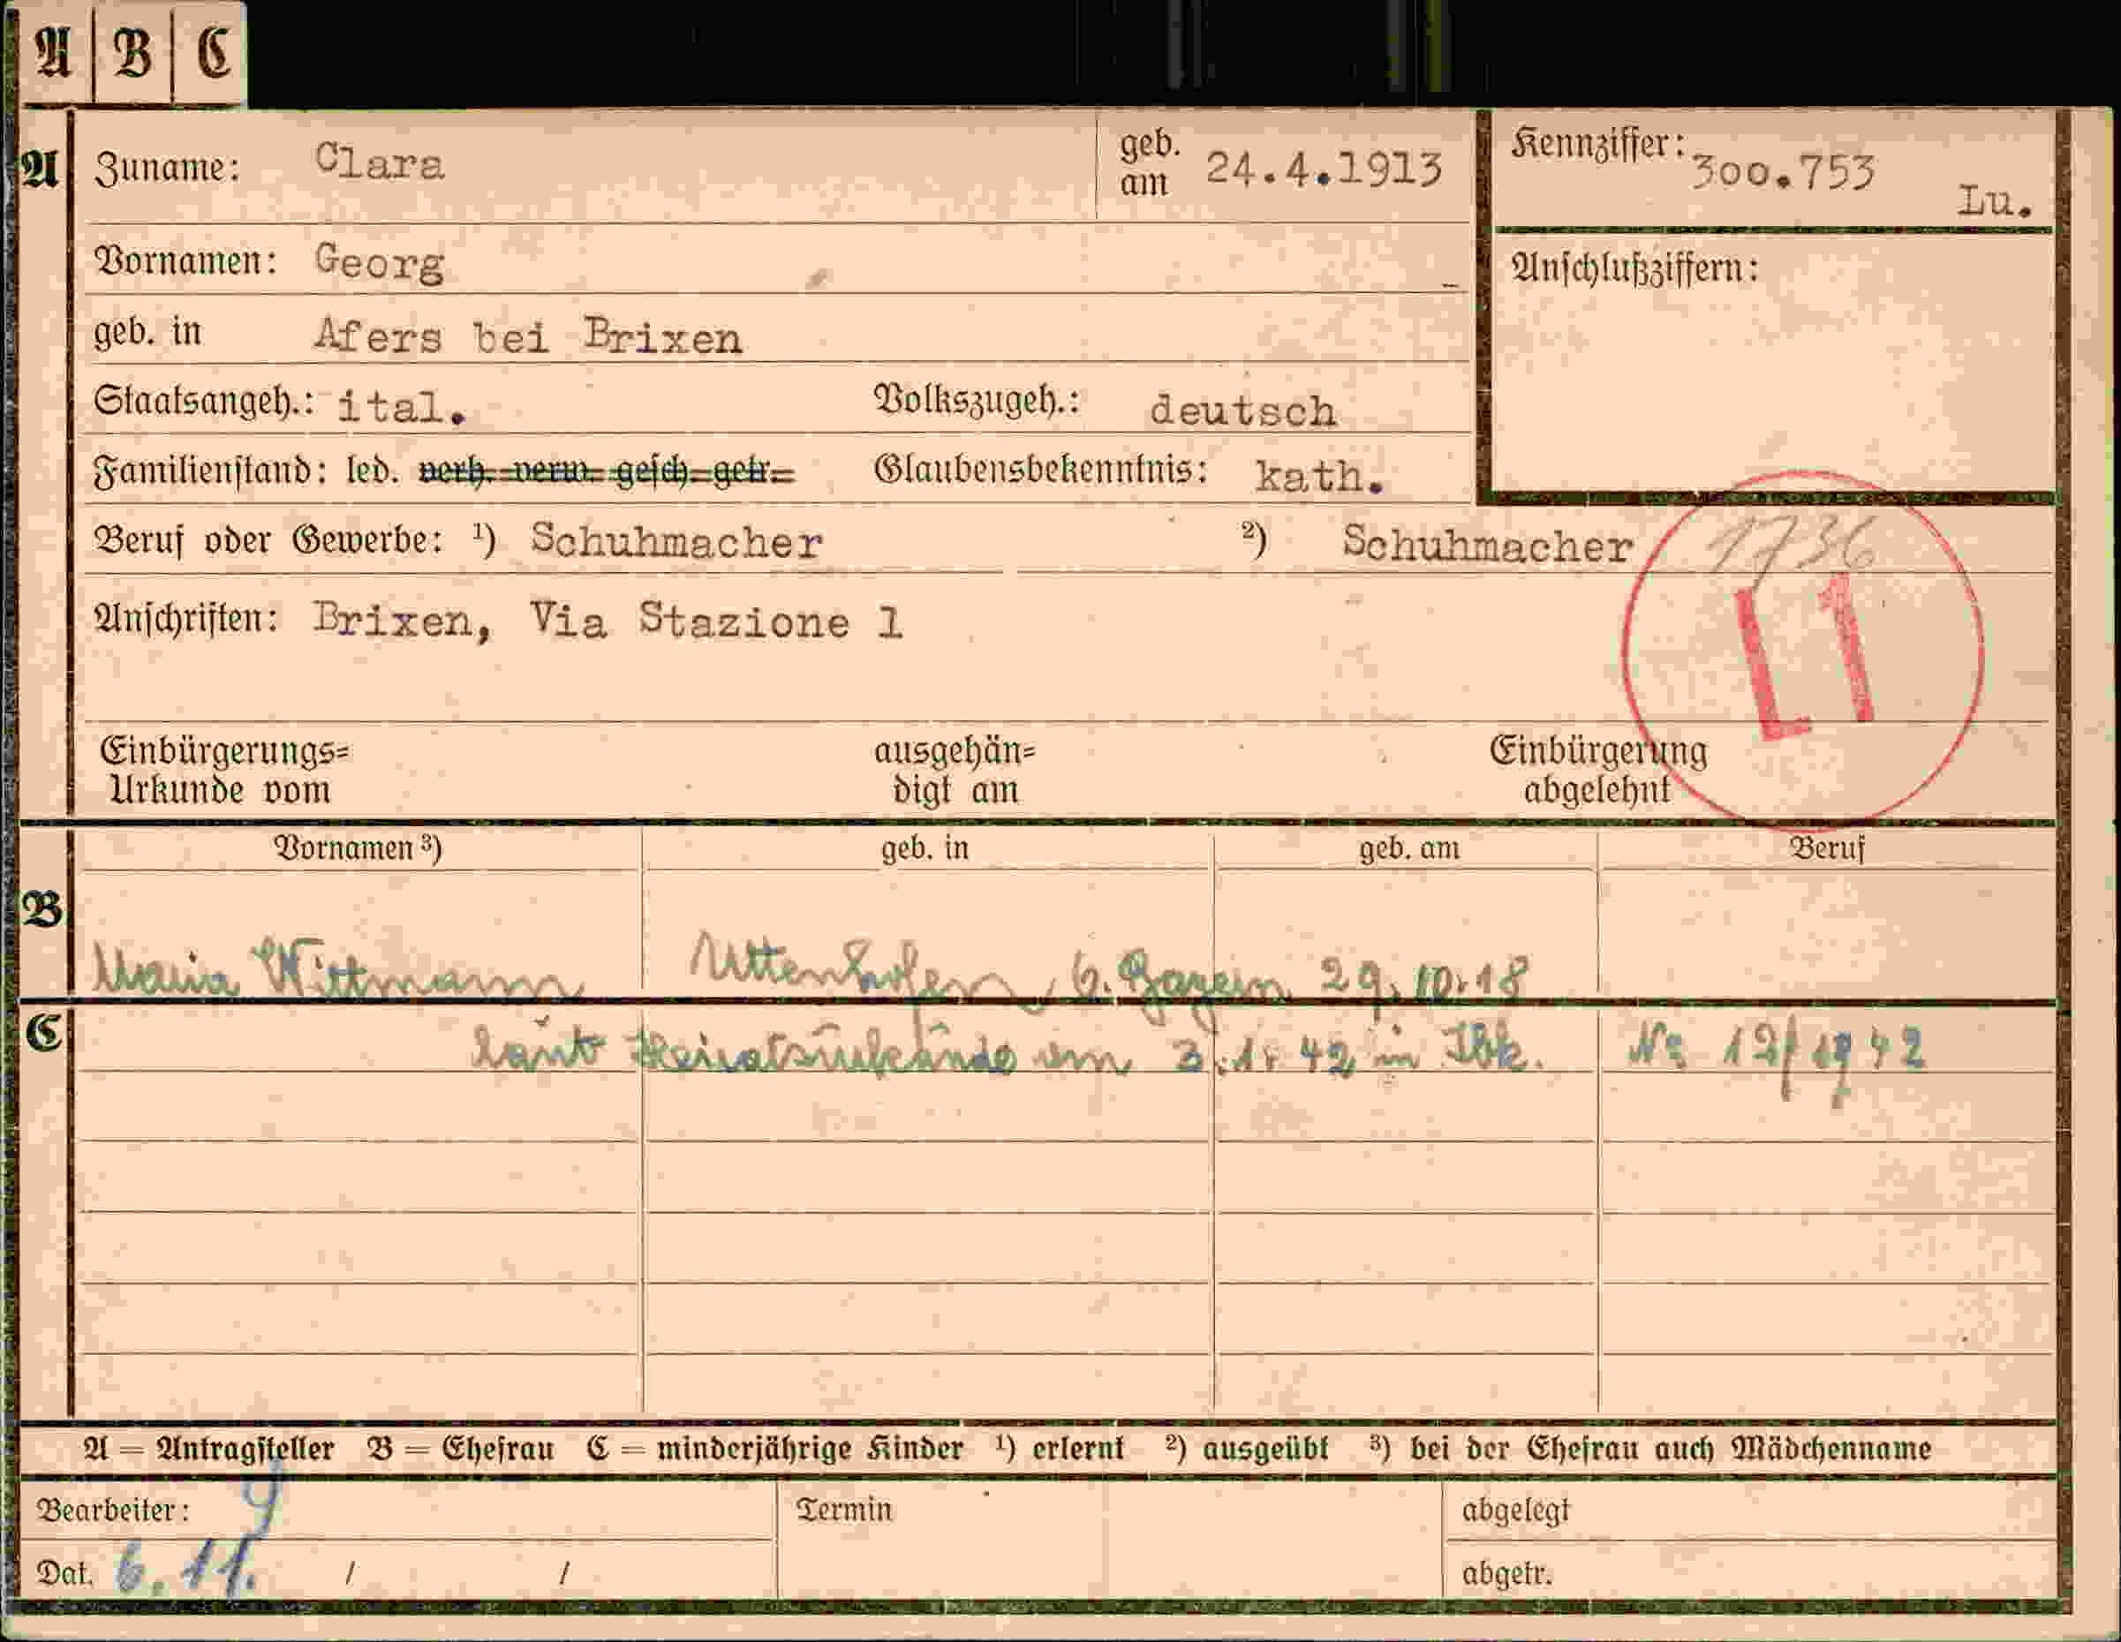The image size is (2121, 1642).
Task: Click the 'Lu.' abbreviation after Kennziffer
Action: click(x=1995, y=202)
